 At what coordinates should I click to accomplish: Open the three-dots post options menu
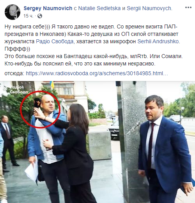188,7
